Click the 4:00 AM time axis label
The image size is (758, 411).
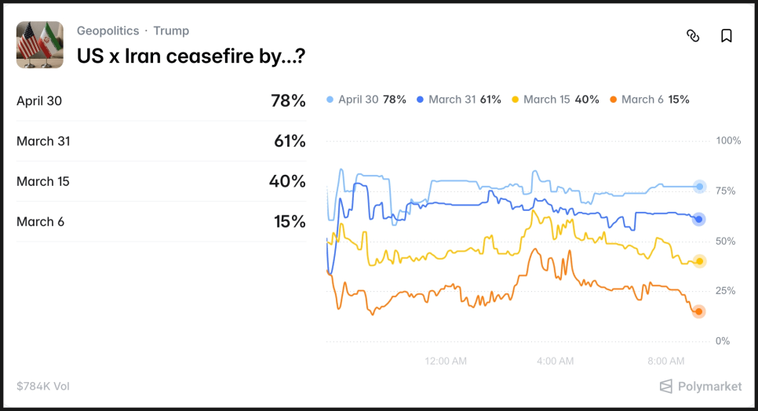pyautogui.click(x=555, y=361)
